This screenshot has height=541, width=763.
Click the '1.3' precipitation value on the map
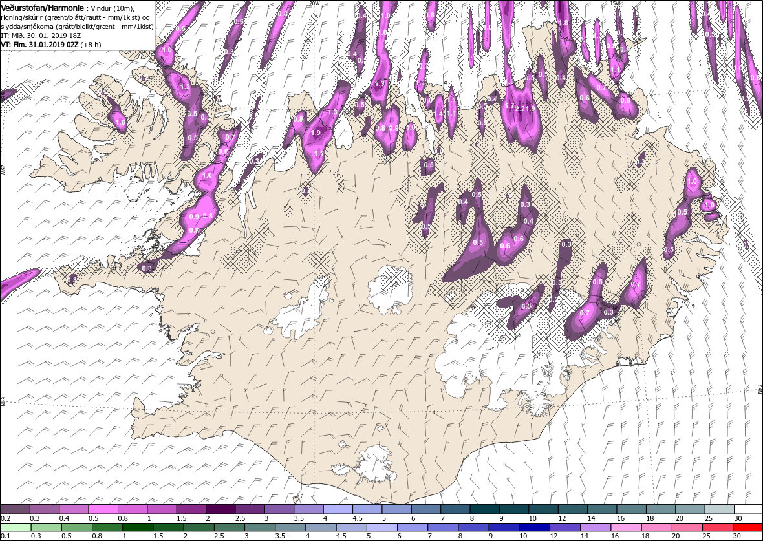coord(333,112)
